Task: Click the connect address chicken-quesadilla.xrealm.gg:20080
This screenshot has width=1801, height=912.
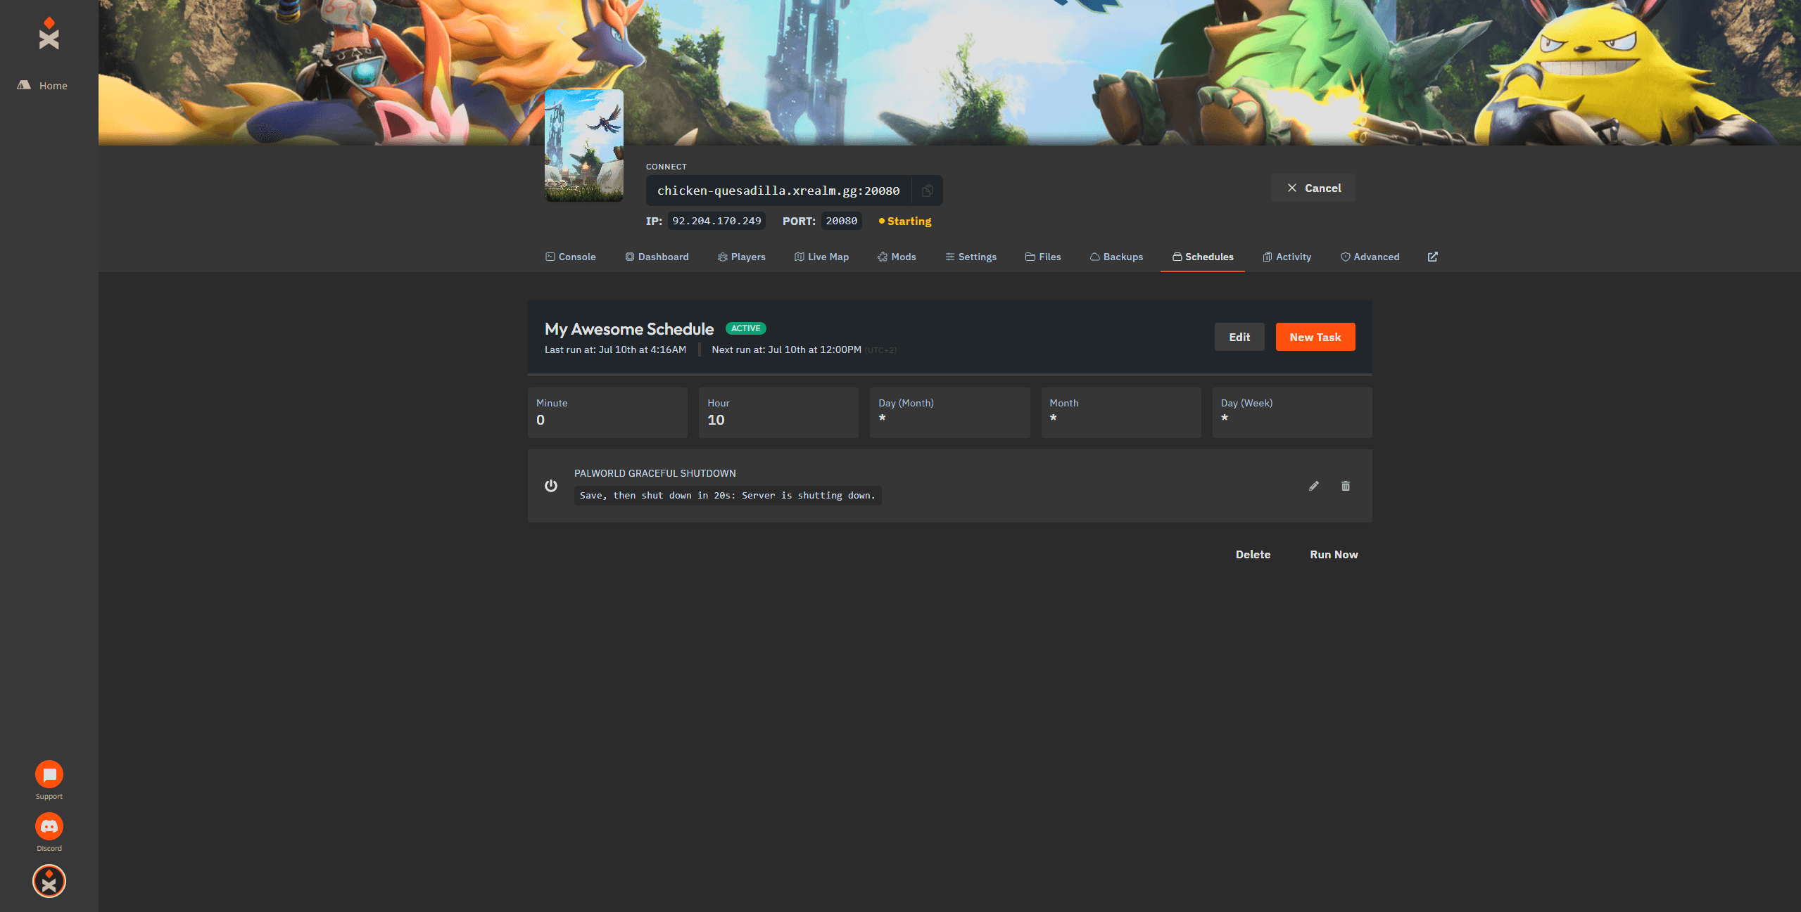Action: pyautogui.click(x=778, y=191)
